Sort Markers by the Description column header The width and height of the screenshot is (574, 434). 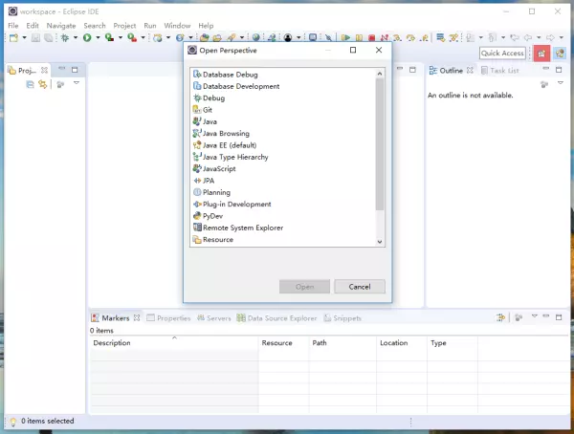(174, 342)
